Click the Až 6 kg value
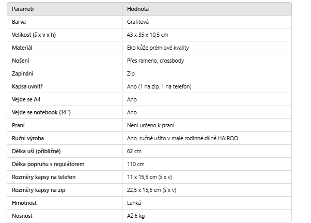Image resolution: width=311 pixels, height=223 pixels. (136, 216)
